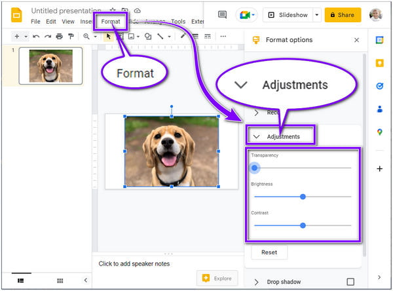The width and height of the screenshot is (393, 291).
Task: Collapse the filmstrip panel arrow
Action: 86,281
